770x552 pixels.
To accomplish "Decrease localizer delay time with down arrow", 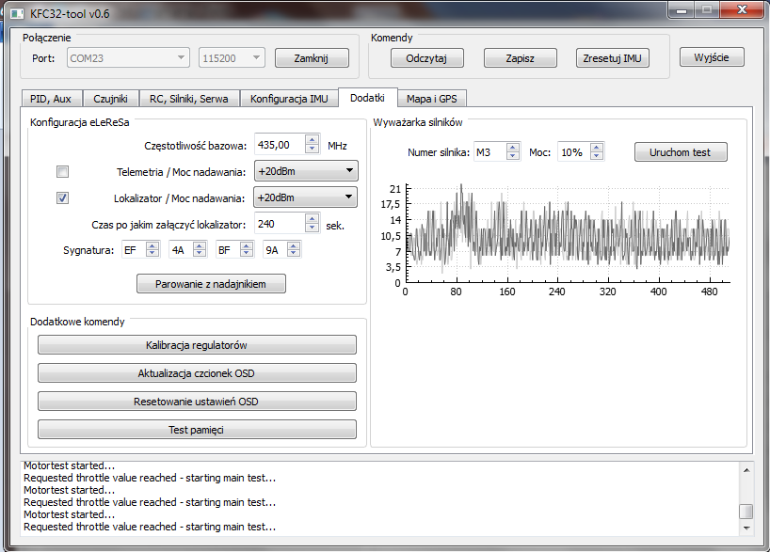I will [313, 229].
